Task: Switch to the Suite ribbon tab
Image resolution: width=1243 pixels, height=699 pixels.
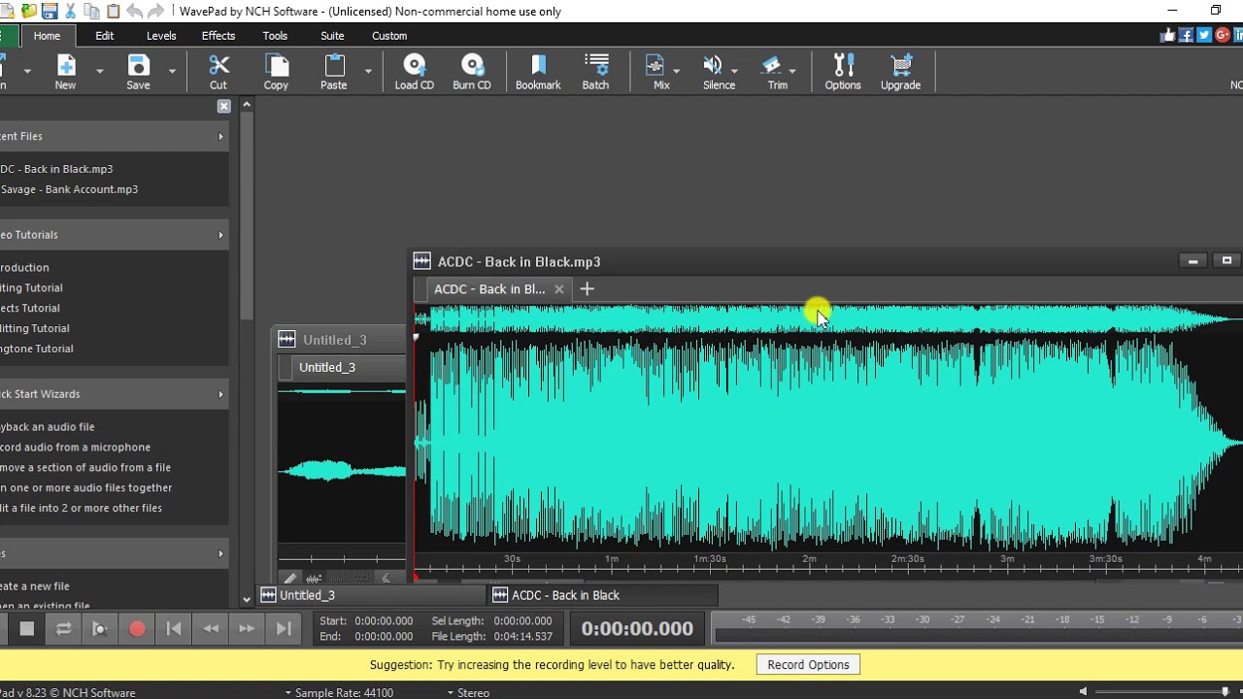Action: point(332,36)
